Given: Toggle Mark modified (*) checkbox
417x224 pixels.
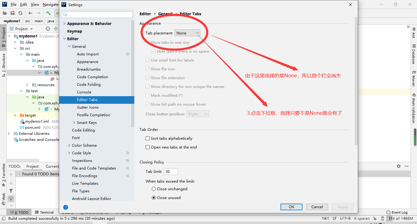Looking at the screenshot, I should [148, 96].
